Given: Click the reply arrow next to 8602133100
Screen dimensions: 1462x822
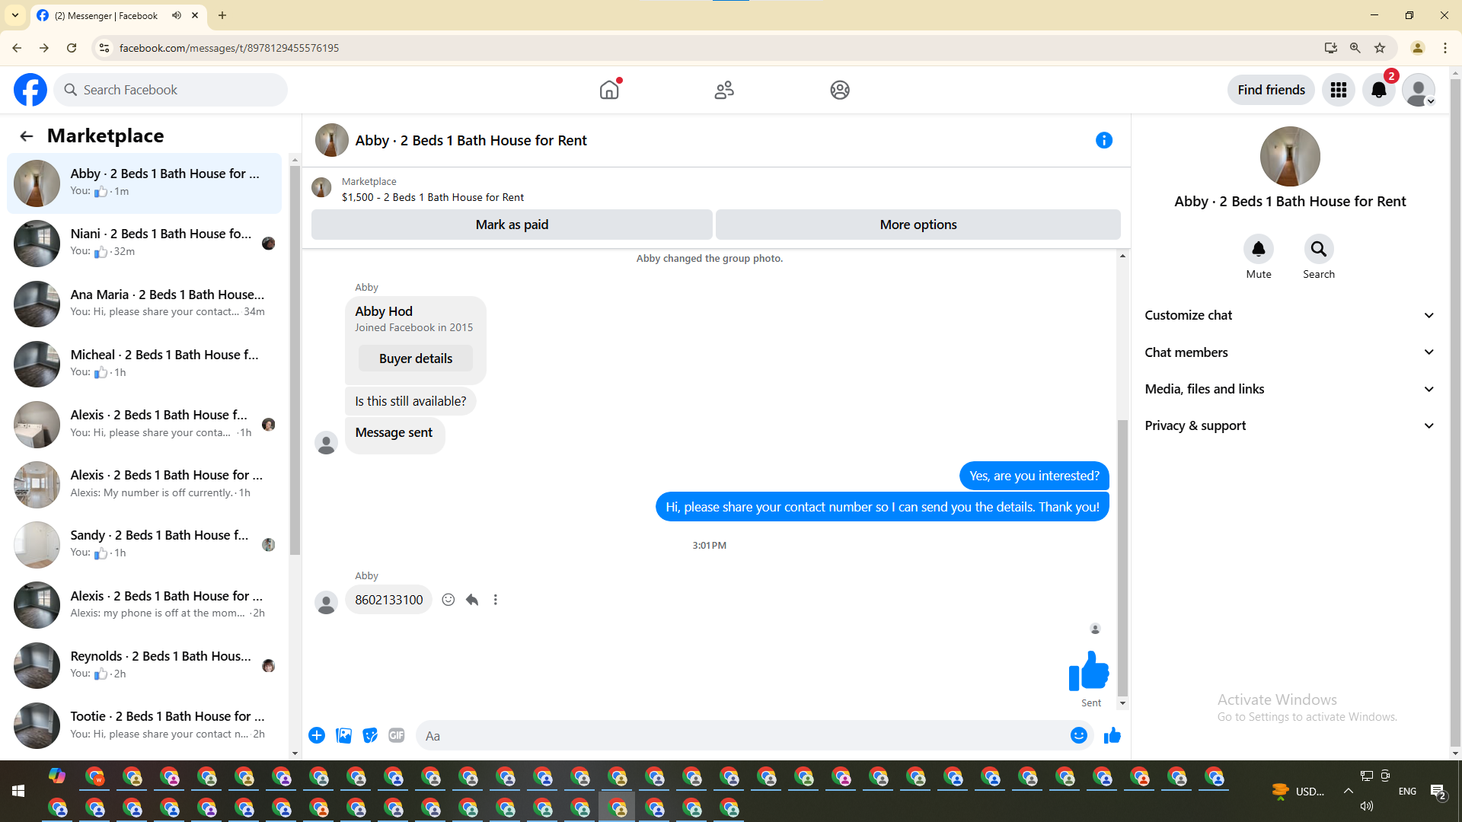Looking at the screenshot, I should click(x=472, y=600).
